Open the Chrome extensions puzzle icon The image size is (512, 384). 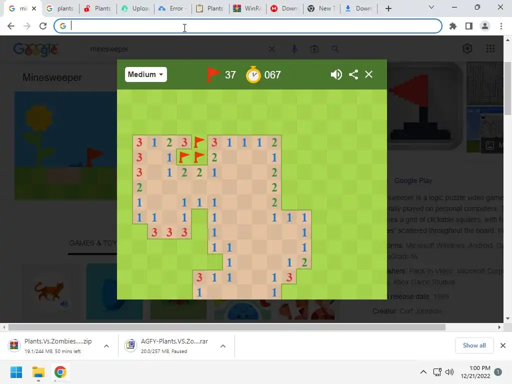(x=453, y=26)
